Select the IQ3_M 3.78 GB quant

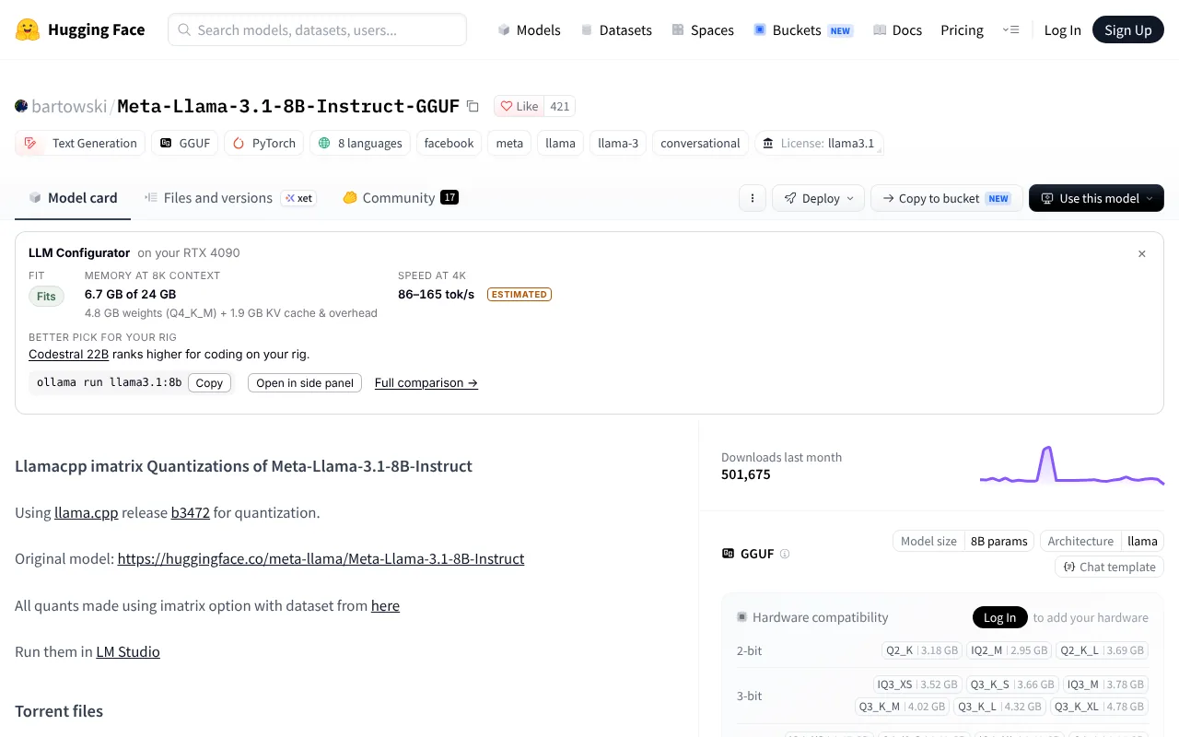[x=1105, y=684]
